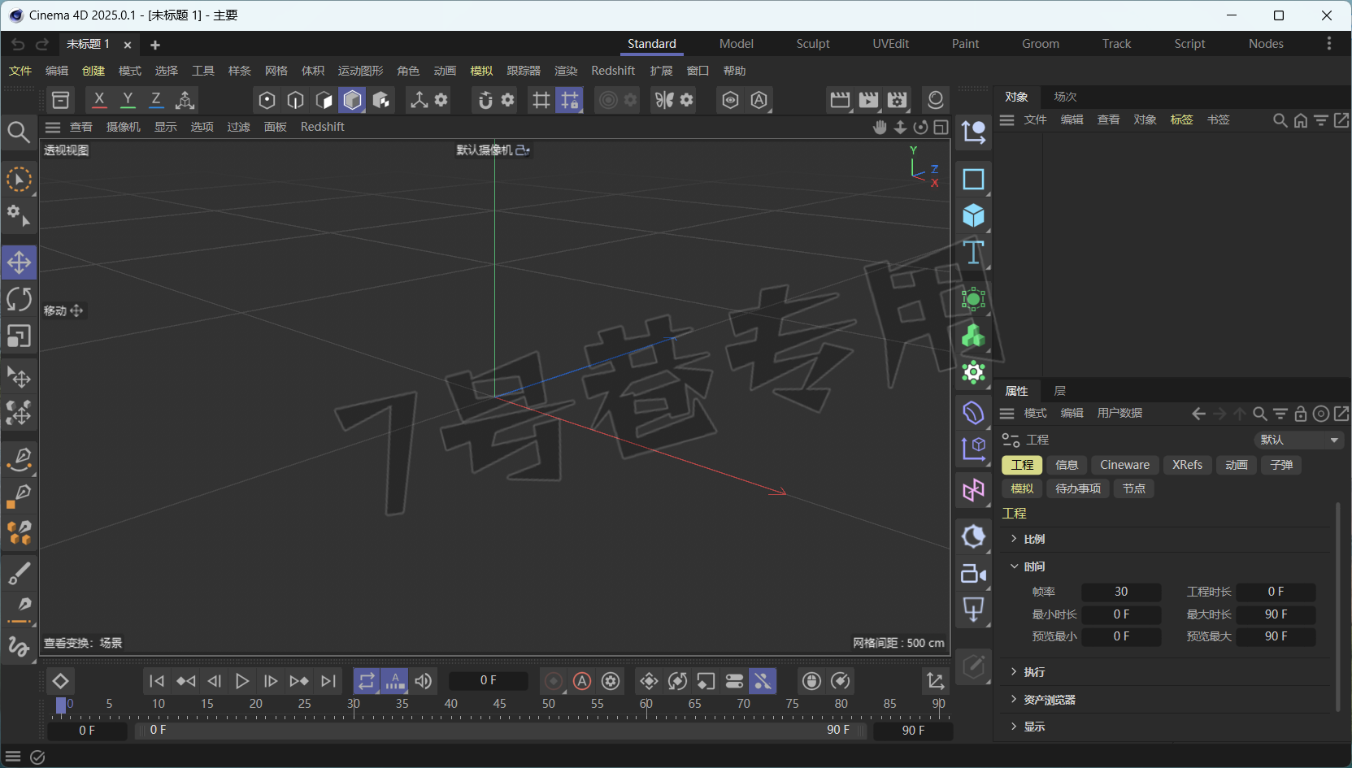Play the animation forward

click(242, 681)
